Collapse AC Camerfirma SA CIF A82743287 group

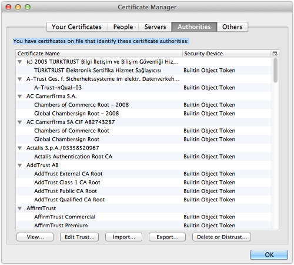pos(19,122)
